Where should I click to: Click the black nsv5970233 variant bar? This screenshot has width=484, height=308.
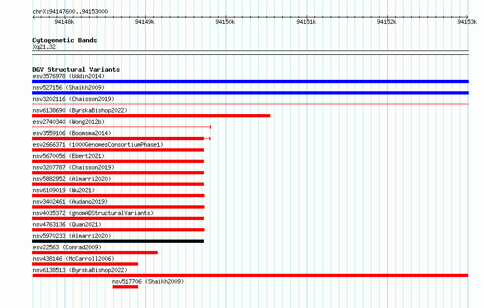click(118, 241)
